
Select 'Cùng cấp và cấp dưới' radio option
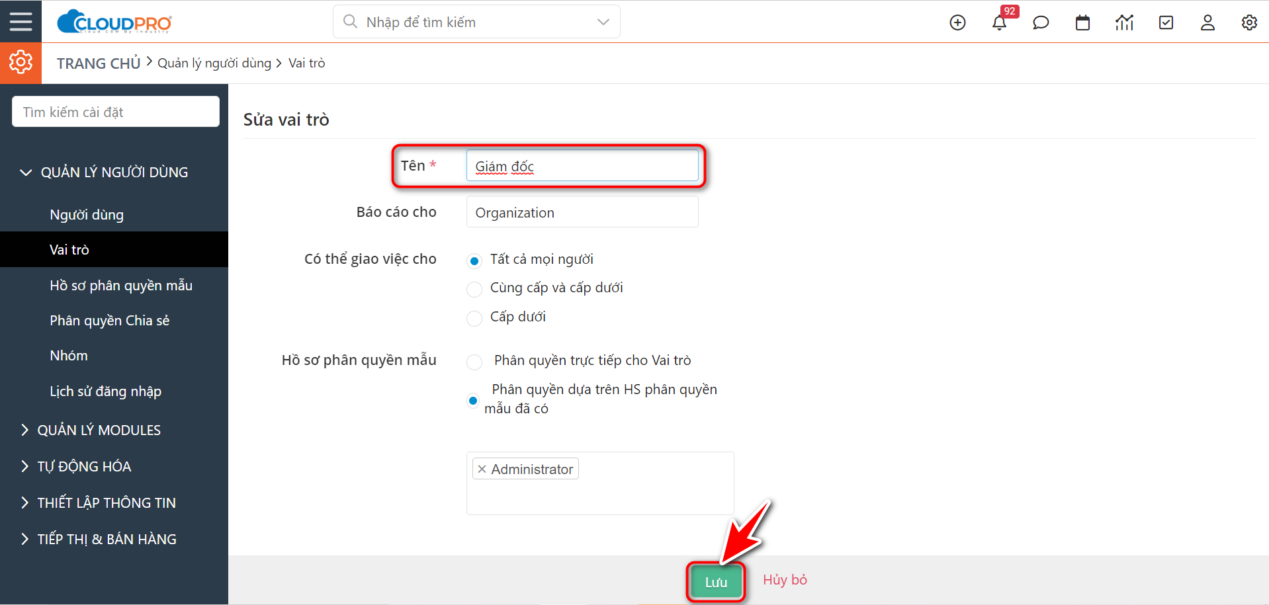[474, 289]
